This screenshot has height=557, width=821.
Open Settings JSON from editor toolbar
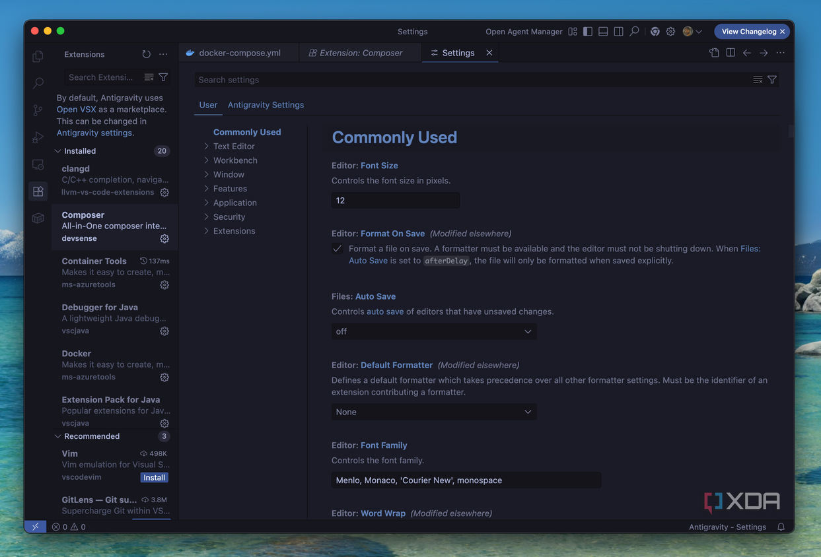point(714,53)
